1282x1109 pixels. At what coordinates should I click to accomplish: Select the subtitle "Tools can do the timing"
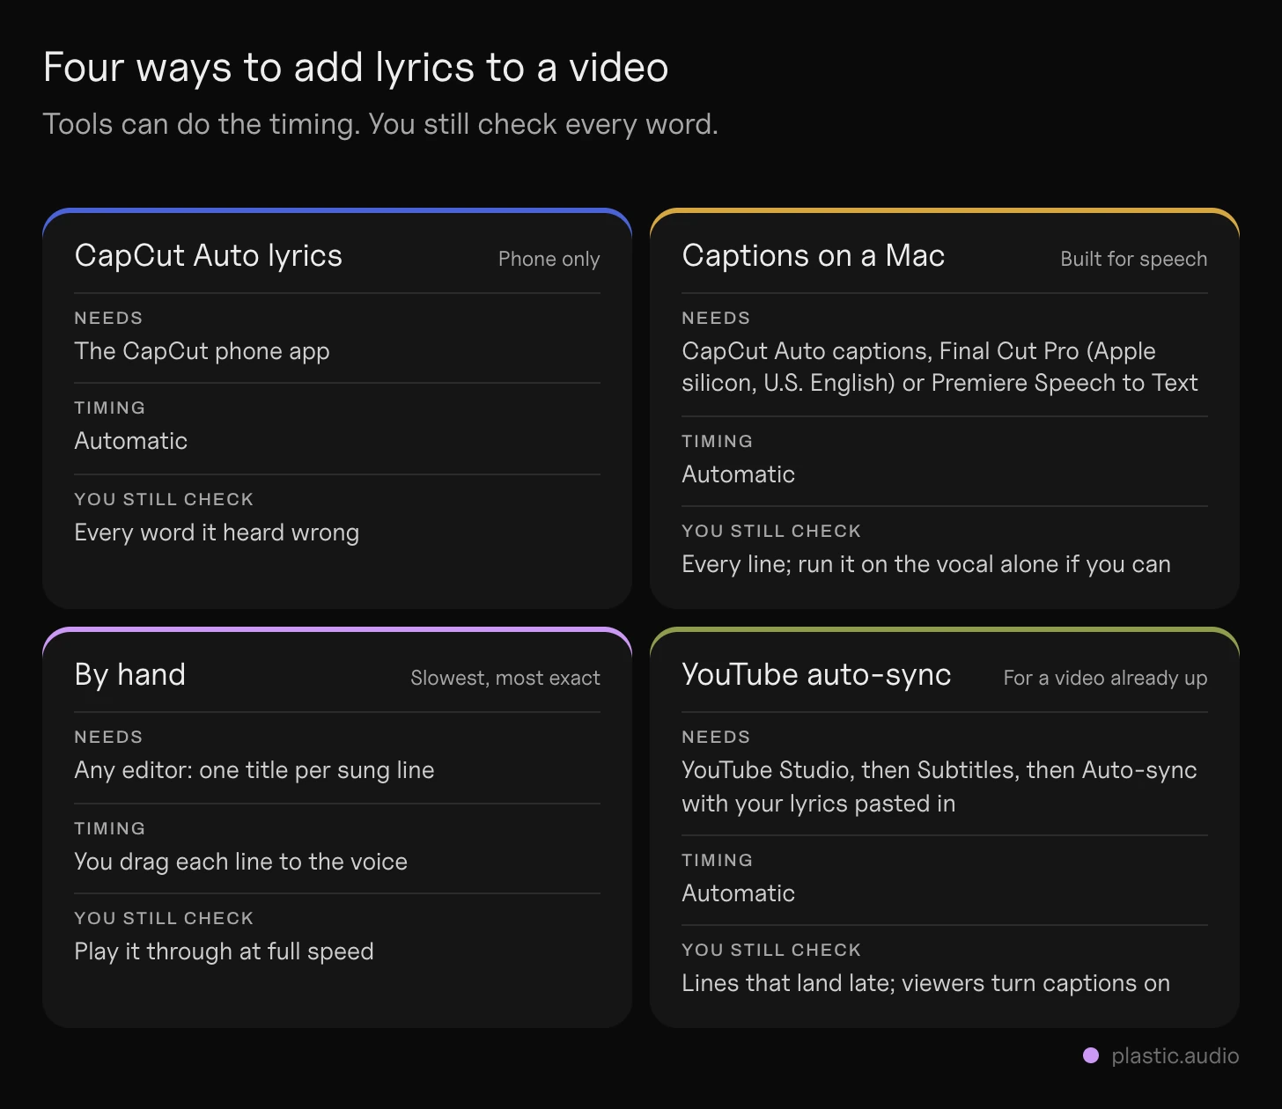pos(202,124)
